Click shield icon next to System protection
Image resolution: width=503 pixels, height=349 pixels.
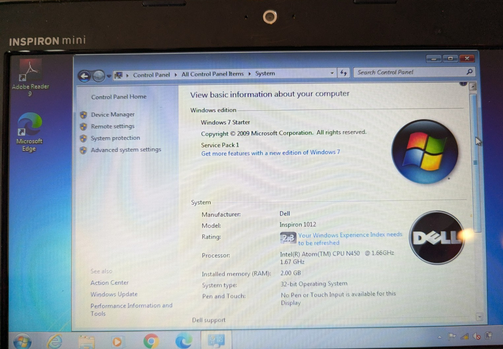(84, 138)
